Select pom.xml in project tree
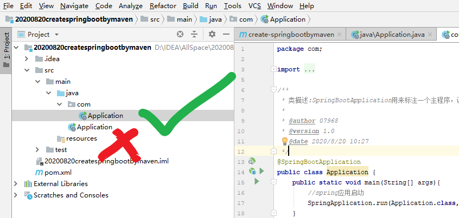Viewport: 459px width, 218px height. point(58,173)
